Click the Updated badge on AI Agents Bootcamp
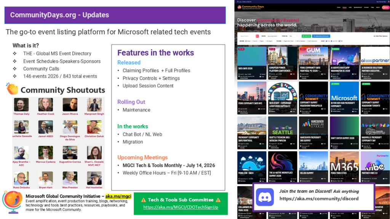The width and height of the screenshot is (390, 219). (335, 49)
